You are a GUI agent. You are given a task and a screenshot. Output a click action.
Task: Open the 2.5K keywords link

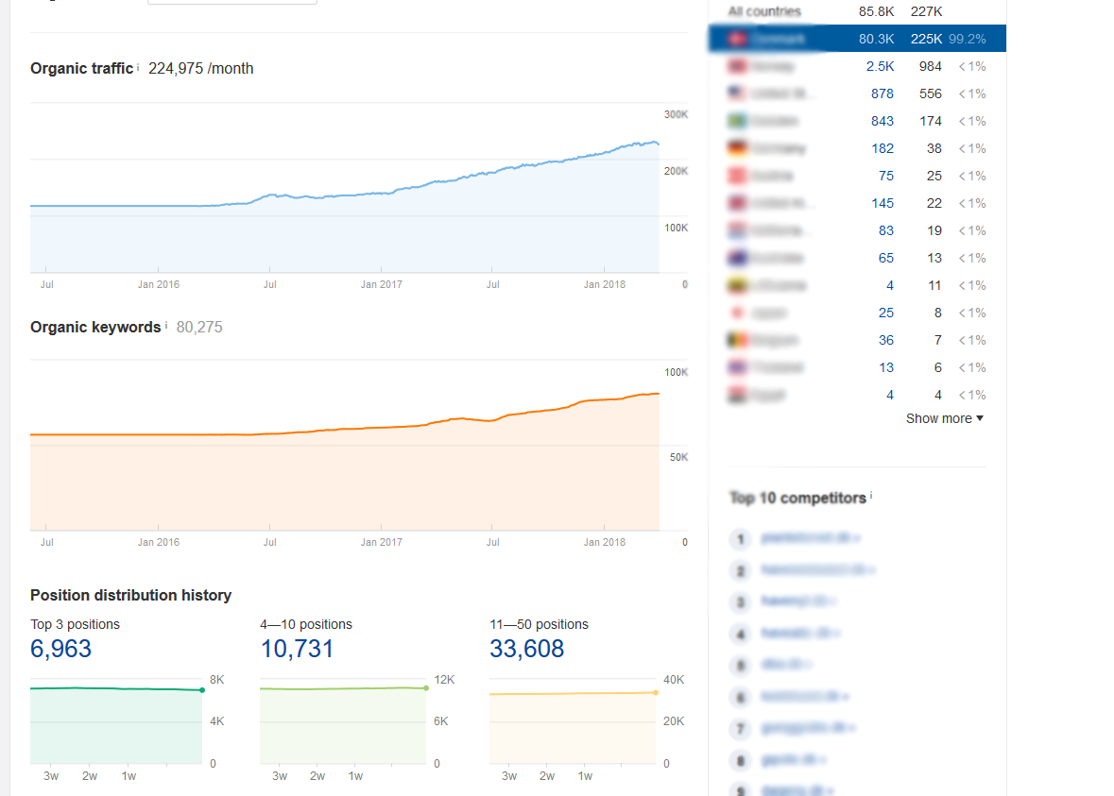click(880, 66)
